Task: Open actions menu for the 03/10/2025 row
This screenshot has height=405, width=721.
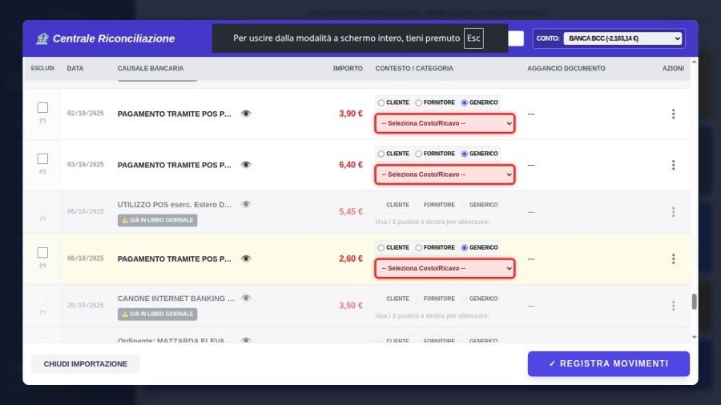Action: [x=673, y=165]
